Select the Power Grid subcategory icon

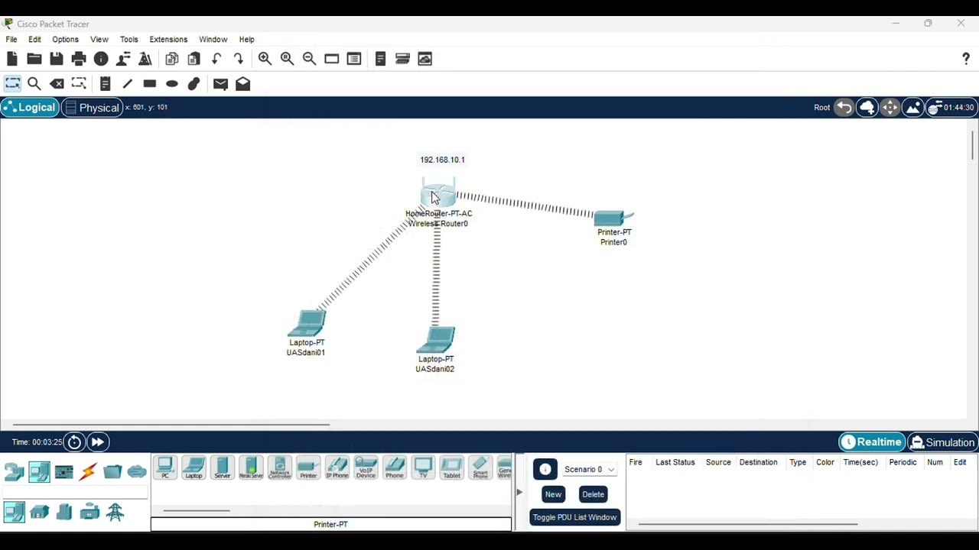(115, 512)
